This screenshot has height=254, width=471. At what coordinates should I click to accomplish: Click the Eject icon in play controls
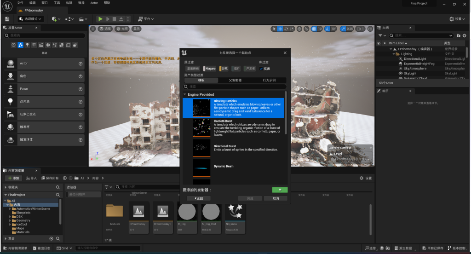coord(121,19)
